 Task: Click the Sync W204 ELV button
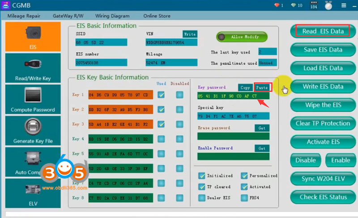(323, 179)
